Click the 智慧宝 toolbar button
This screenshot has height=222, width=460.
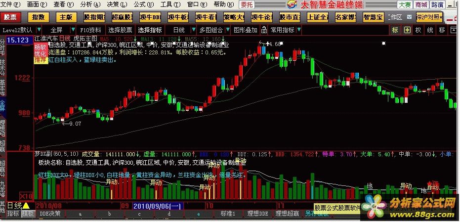[x=373, y=17]
